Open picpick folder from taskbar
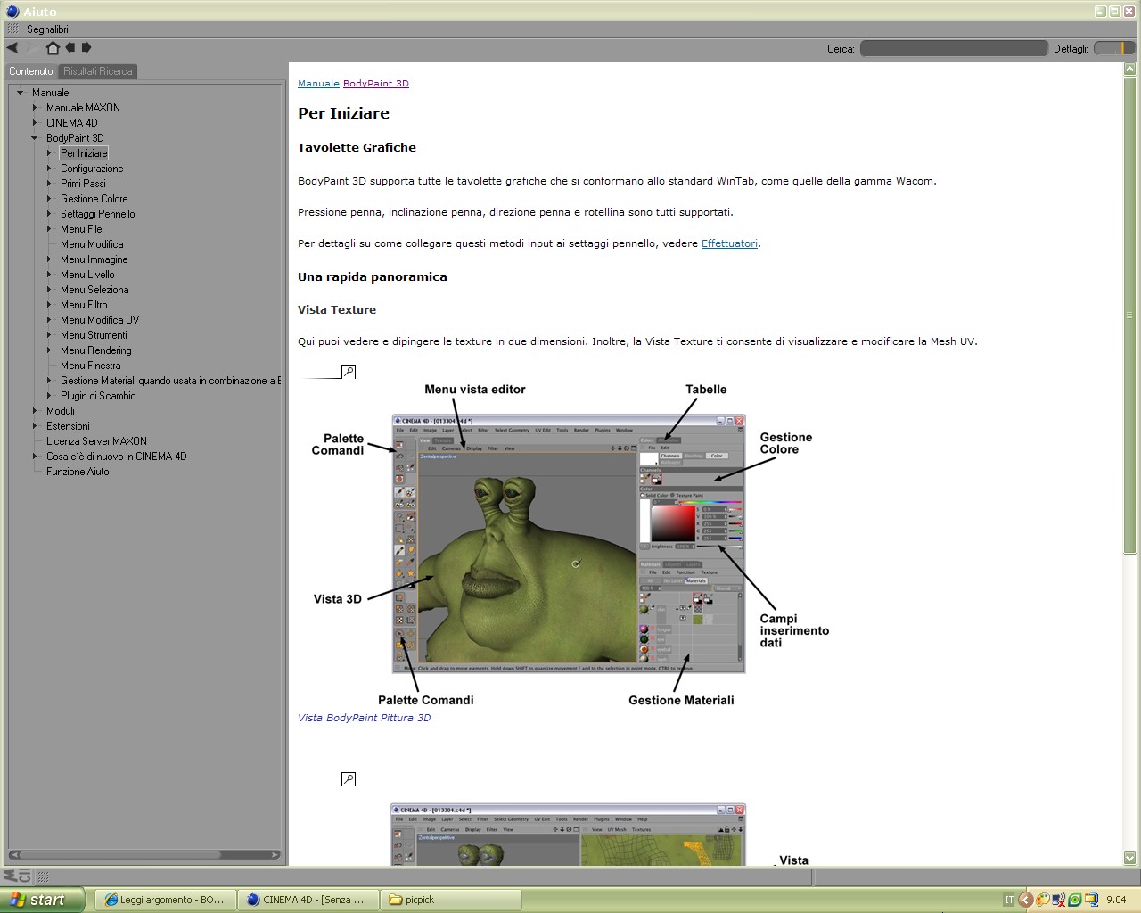This screenshot has height=913, width=1141. [450, 900]
